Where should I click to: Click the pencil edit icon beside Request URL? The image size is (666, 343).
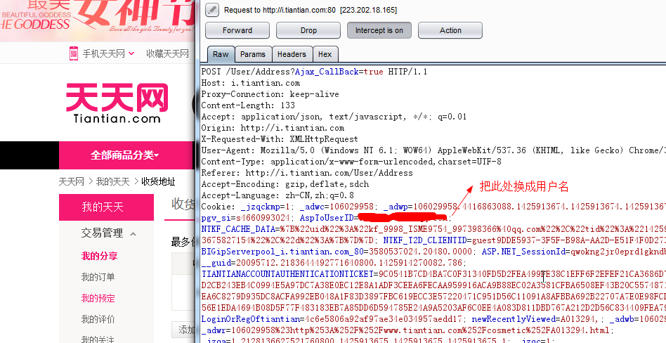coord(212,10)
